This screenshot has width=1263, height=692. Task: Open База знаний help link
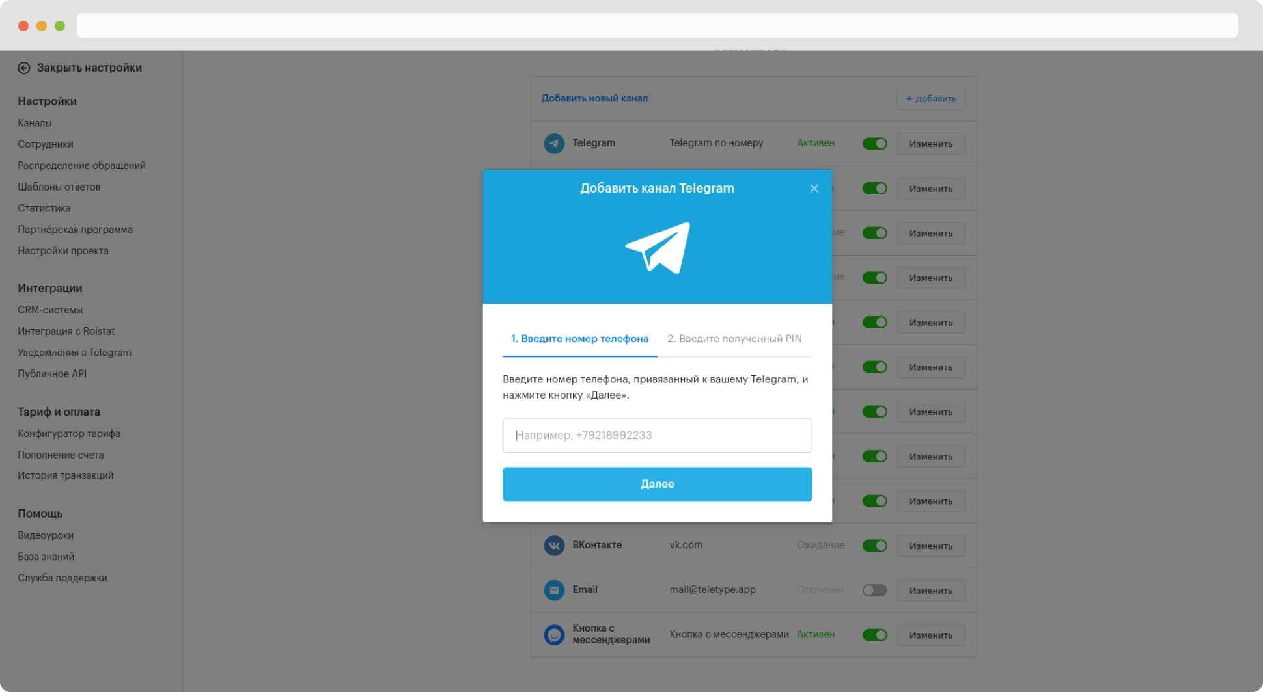(x=46, y=557)
